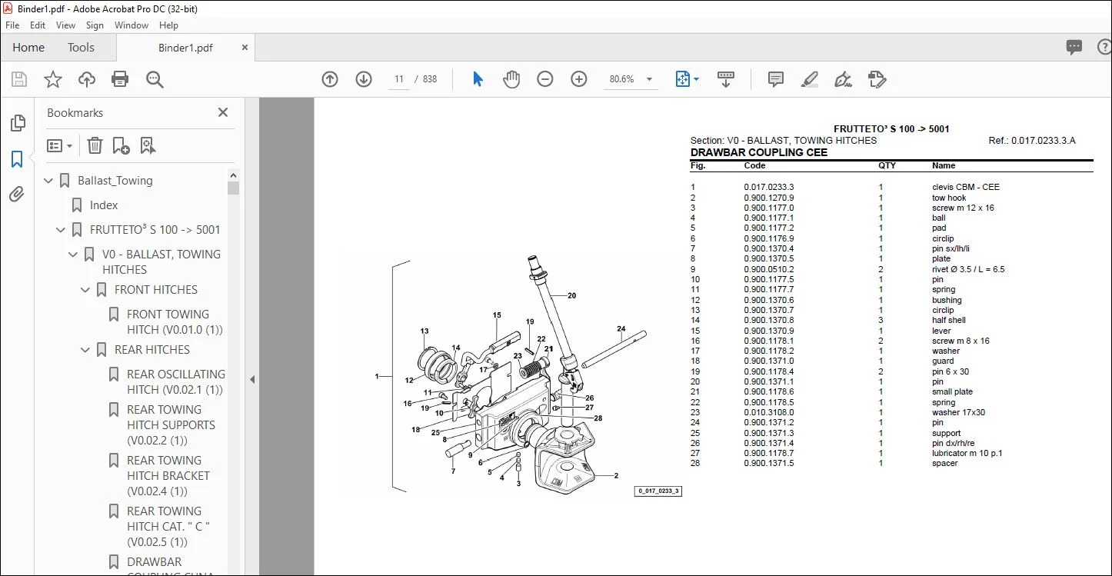Collapse the REAR HITCHES bookmark chevron
The width and height of the screenshot is (1112, 576).
pos(86,350)
